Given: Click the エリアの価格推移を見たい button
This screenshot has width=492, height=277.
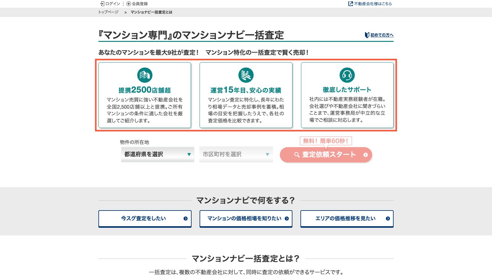Looking at the screenshot, I should coord(347,219).
